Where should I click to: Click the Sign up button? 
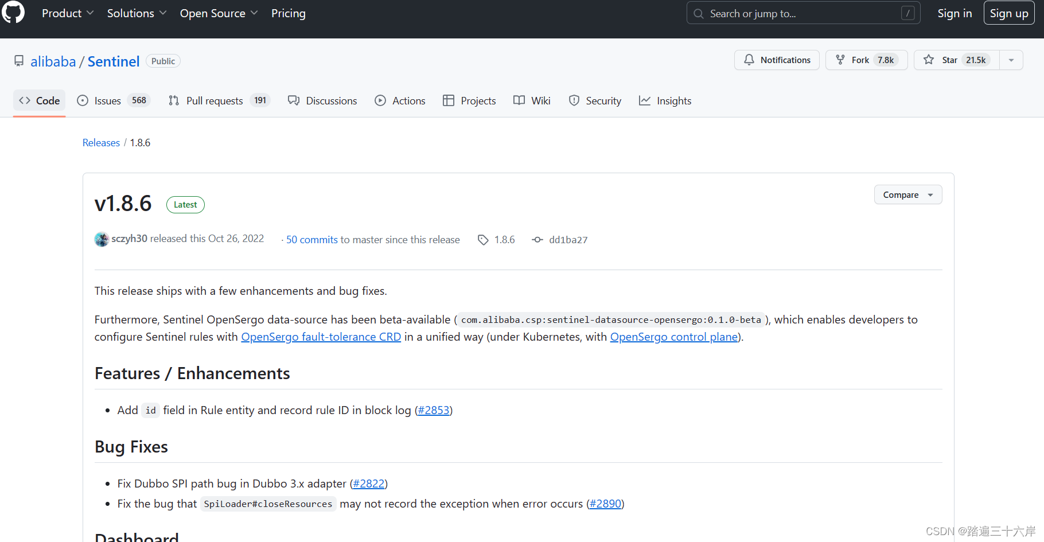pyautogui.click(x=1009, y=13)
